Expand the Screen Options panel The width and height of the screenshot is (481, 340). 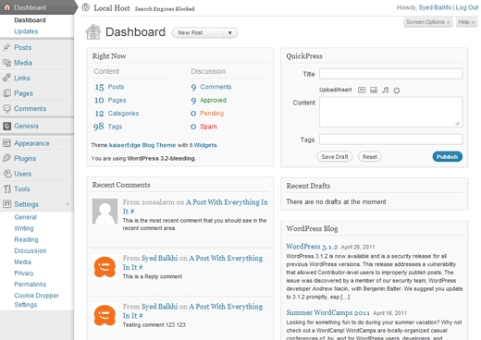427,22
